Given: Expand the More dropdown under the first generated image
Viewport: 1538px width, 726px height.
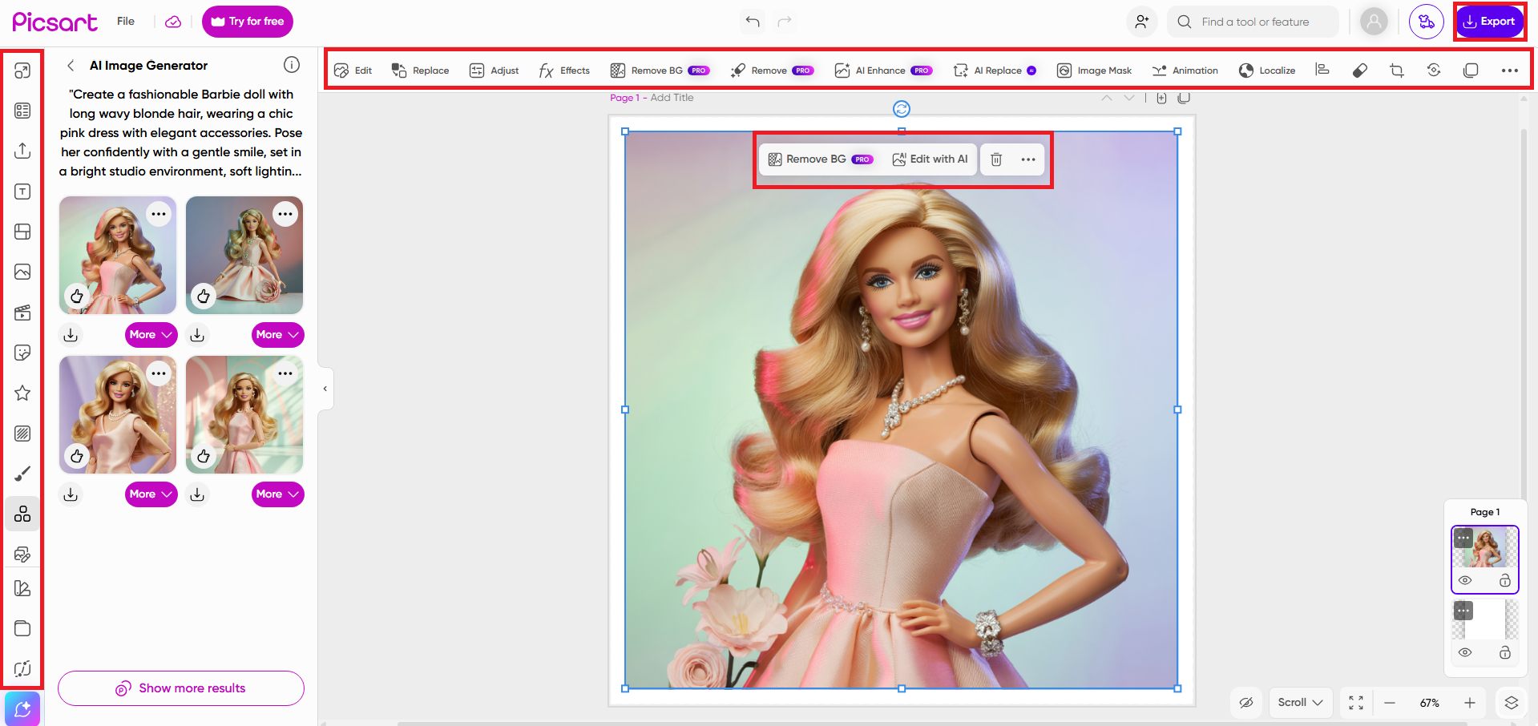Looking at the screenshot, I should point(151,334).
